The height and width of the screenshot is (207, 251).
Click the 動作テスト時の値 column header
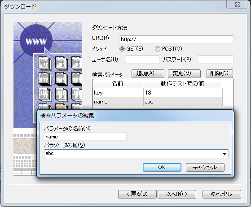[x=182, y=83]
